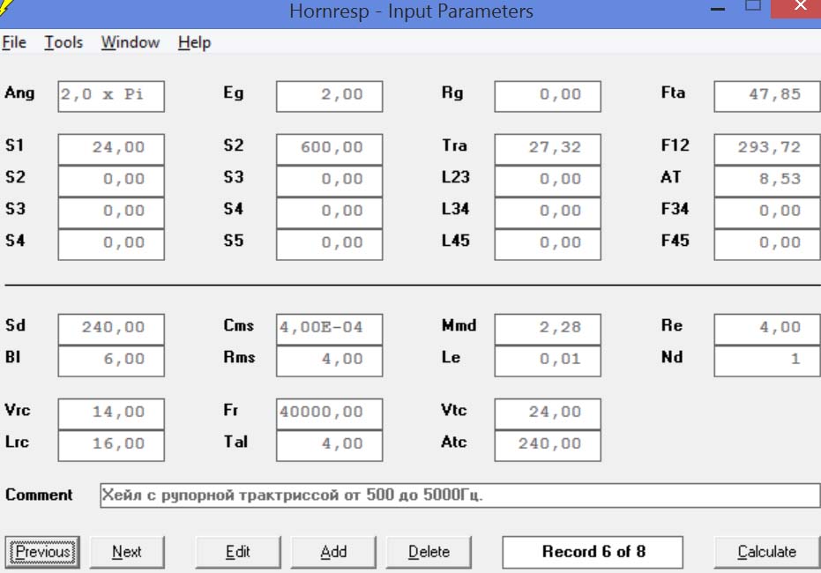This screenshot has height=573, width=821.
Task: Click the F12 field with 293,72
Action: point(767,149)
